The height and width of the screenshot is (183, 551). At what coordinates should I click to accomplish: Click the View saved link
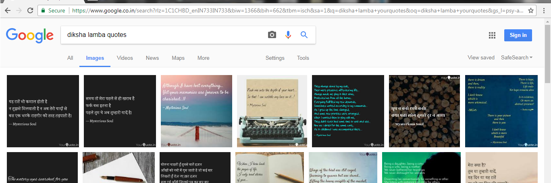pos(481,57)
